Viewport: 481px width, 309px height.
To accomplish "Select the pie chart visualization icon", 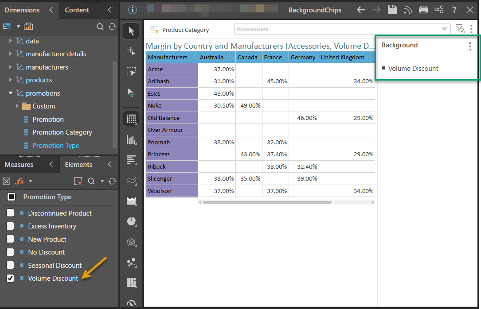I will pyautogui.click(x=131, y=221).
